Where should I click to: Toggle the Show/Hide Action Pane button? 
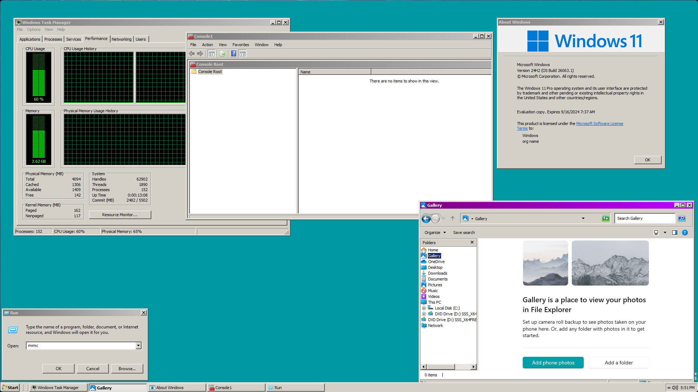pos(243,54)
